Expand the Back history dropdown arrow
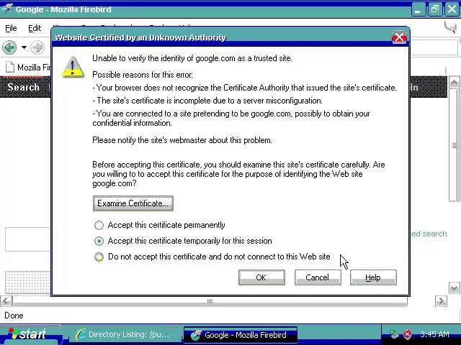The image size is (461, 345). tap(24, 47)
